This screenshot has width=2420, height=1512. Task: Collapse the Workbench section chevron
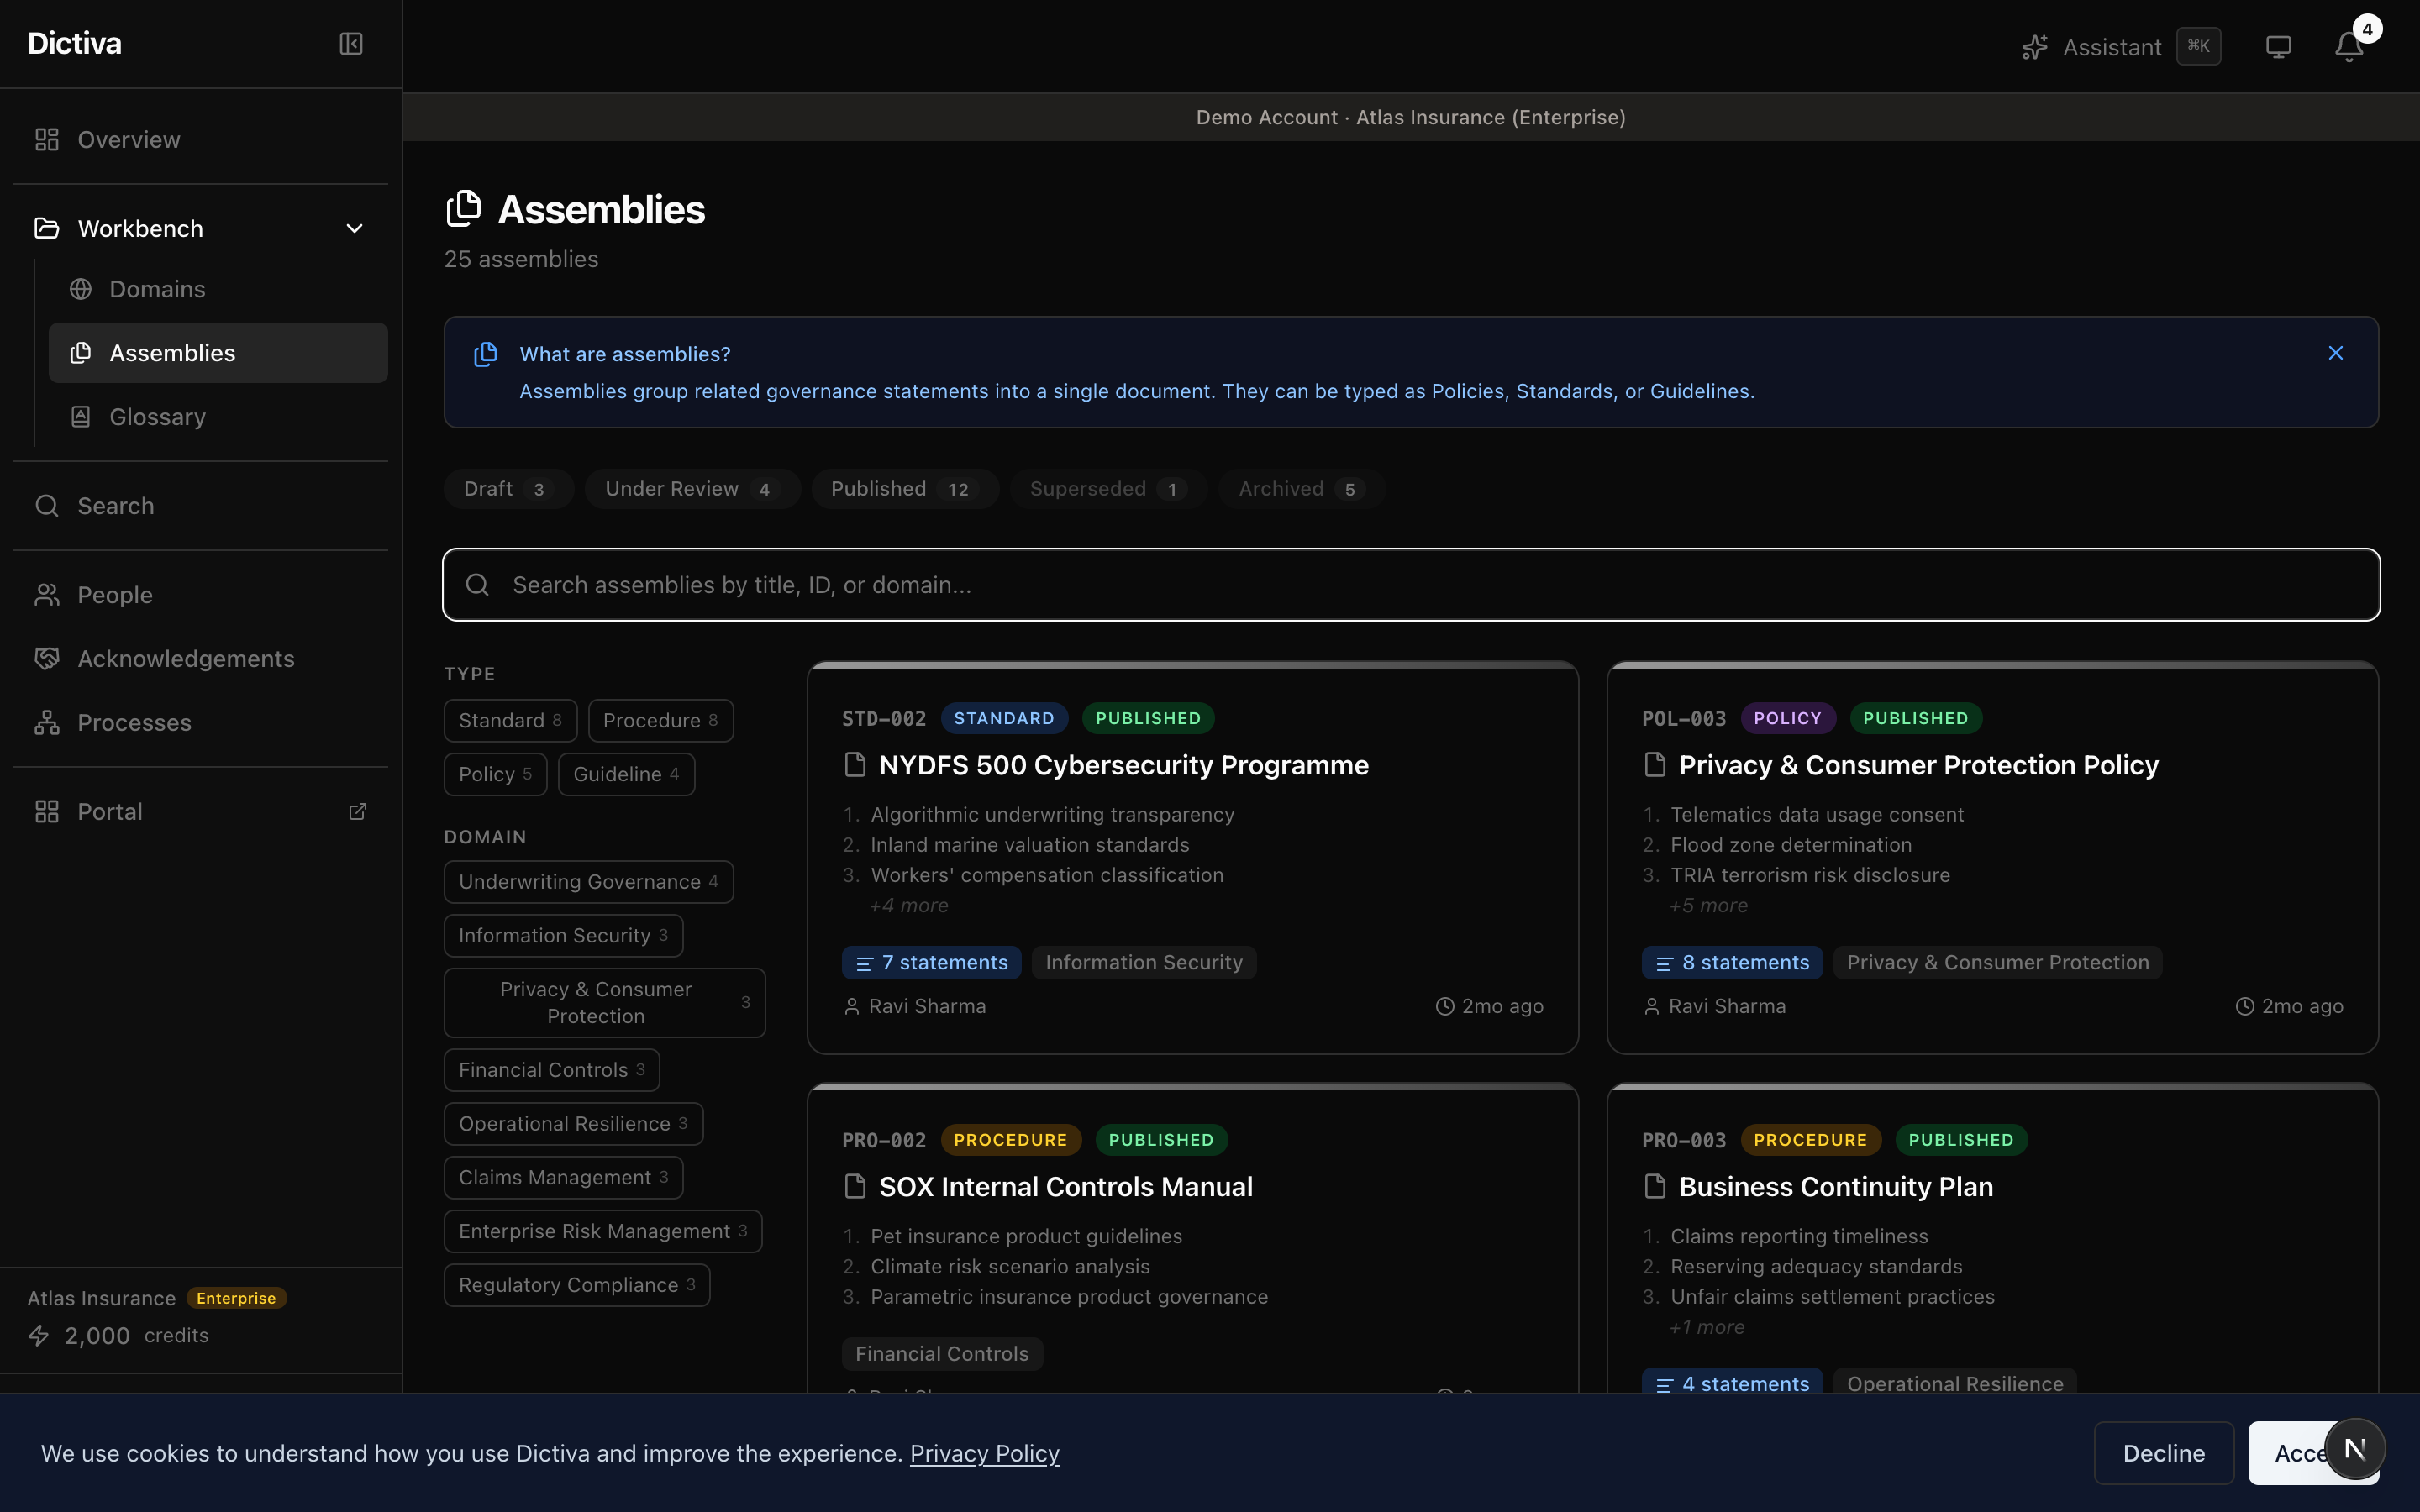(354, 229)
